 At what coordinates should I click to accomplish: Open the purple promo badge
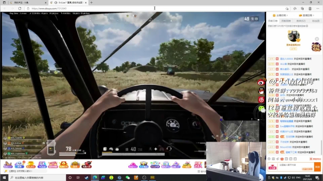pos(316,47)
